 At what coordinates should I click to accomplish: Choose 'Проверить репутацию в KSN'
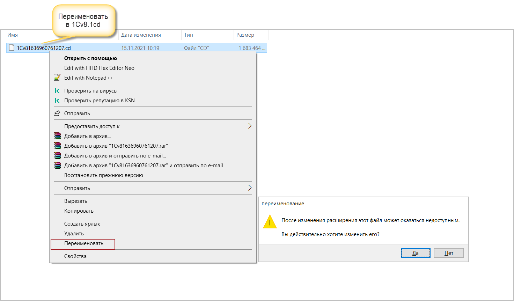click(100, 101)
